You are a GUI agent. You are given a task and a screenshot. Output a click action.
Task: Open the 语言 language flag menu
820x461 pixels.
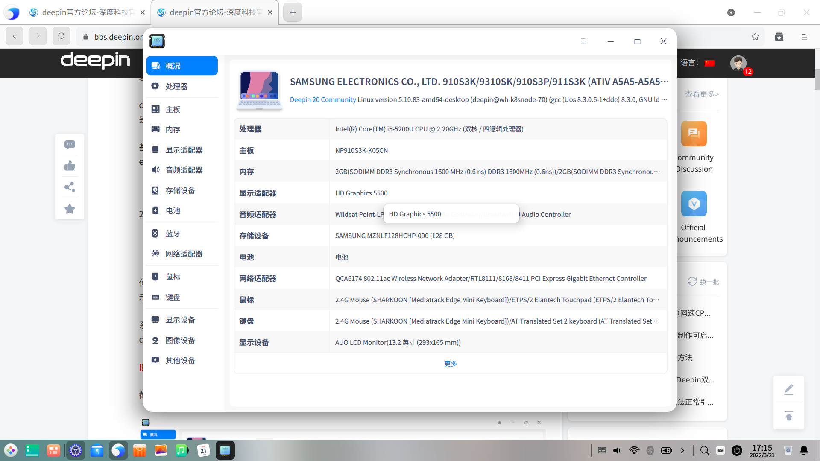pyautogui.click(x=710, y=62)
